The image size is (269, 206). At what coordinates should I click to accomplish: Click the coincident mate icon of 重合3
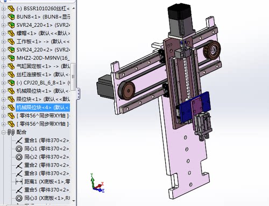[x=19, y=173]
